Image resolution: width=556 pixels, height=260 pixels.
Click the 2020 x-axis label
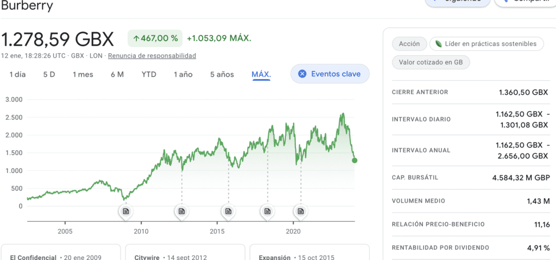pyautogui.click(x=293, y=232)
